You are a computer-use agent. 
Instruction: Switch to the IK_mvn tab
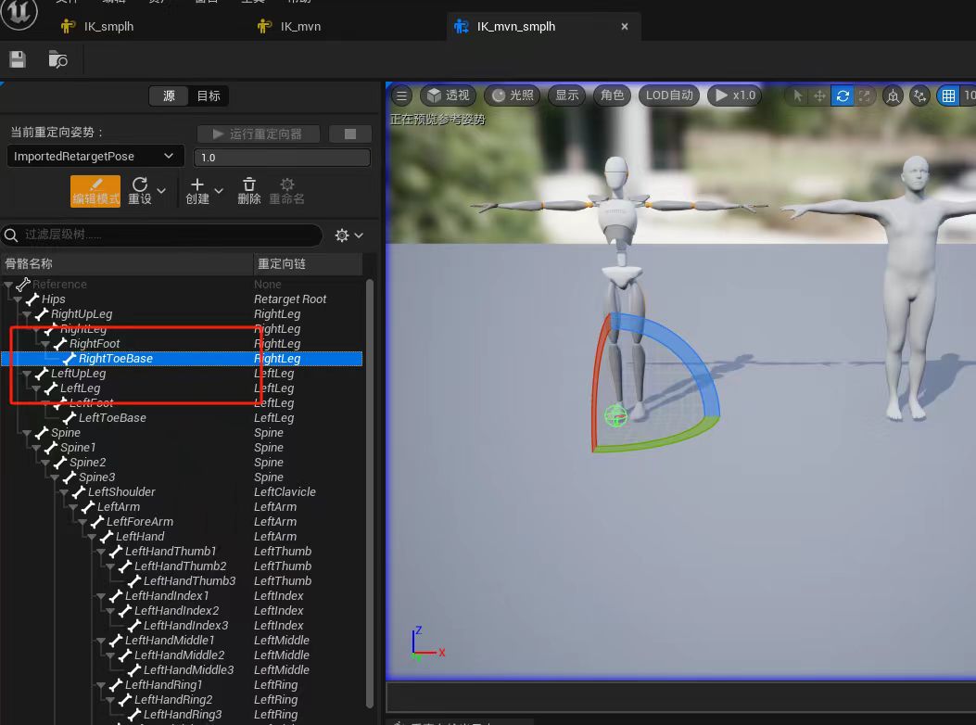pyautogui.click(x=300, y=26)
